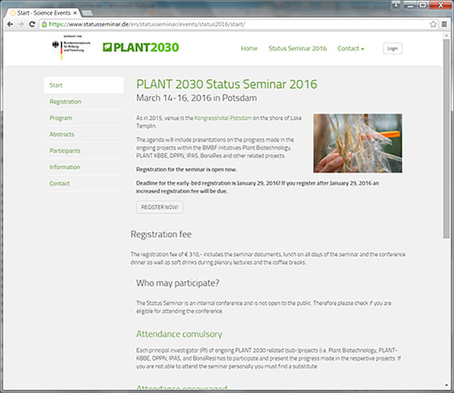454x393 pixels.
Task: Click the March 14-16, 2016 in Potsdam subtitle
Action: 197,98
